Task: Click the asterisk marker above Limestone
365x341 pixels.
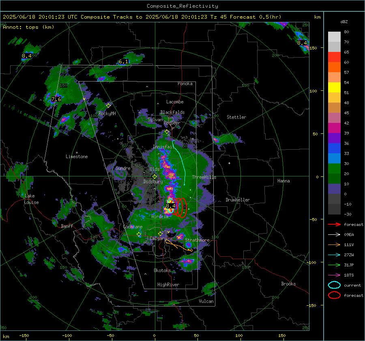Action: click(77, 153)
